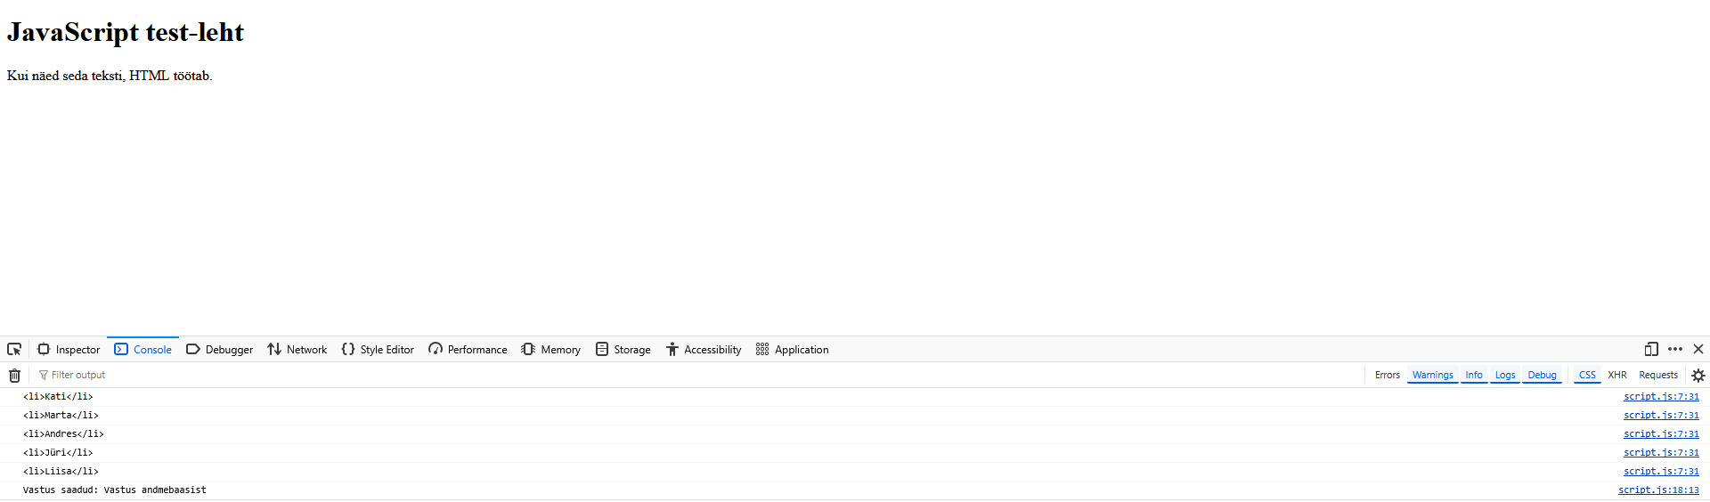Open the Style Editor tab
Viewport: 1710px width, 502px height.
[x=378, y=350]
